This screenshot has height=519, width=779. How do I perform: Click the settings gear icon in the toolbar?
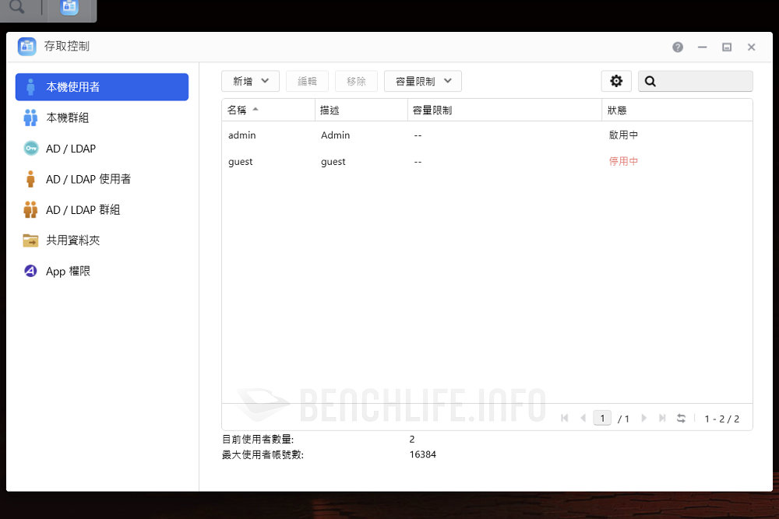[x=616, y=81]
